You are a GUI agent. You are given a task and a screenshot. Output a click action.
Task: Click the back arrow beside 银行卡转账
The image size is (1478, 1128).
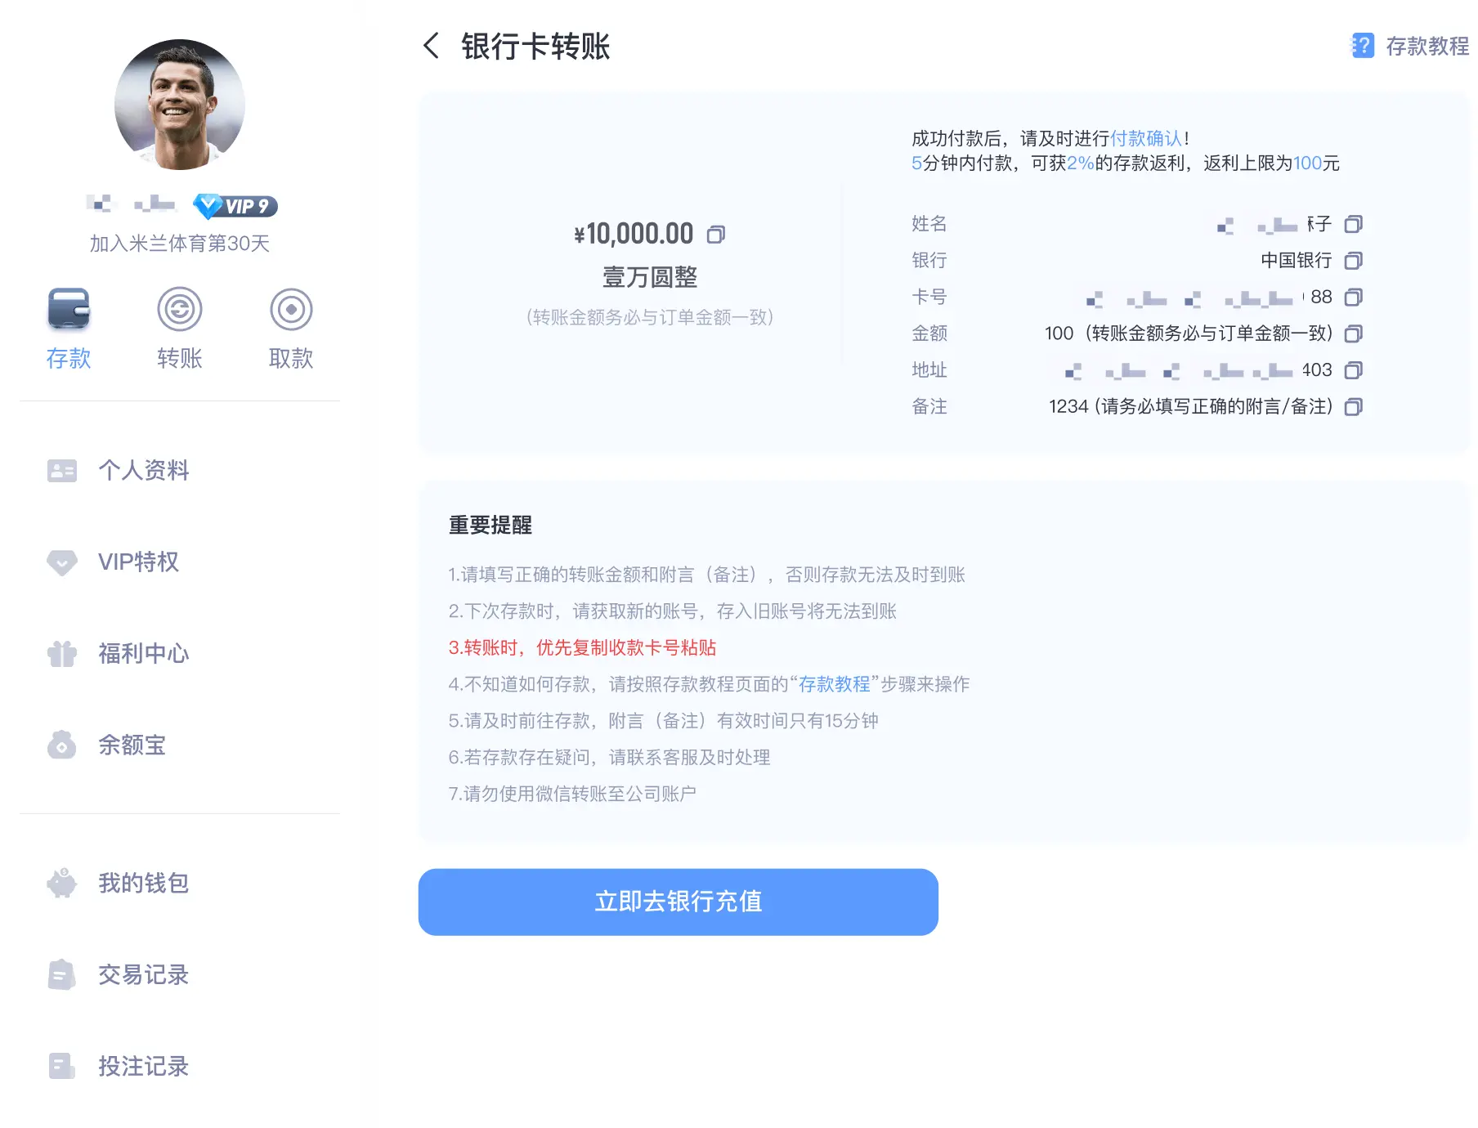point(431,45)
